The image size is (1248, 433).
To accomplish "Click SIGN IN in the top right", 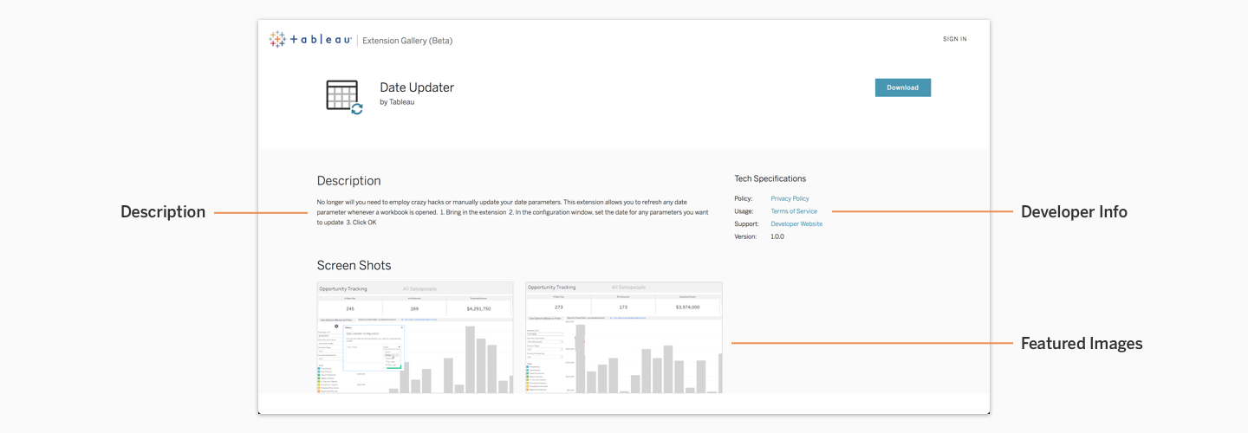I will pos(954,39).
